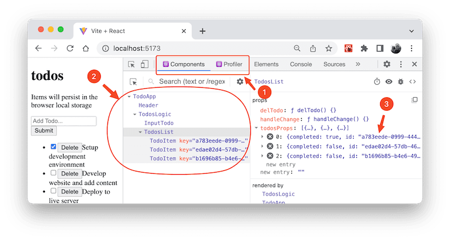Expand todosProps entry 0

click(x=262, y=137)
